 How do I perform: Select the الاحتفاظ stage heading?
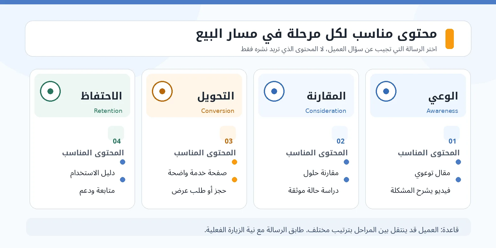pos(101,96)
